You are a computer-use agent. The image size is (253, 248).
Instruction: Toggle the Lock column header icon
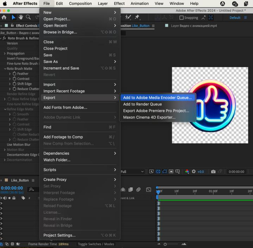coord(14,198)
